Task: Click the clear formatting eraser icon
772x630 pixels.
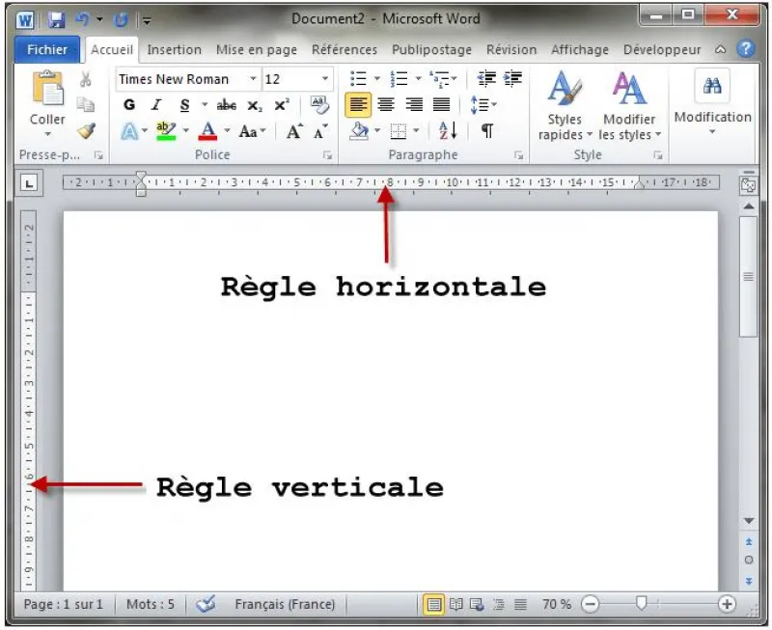Action: click(319, 104)
